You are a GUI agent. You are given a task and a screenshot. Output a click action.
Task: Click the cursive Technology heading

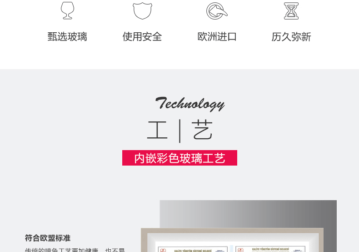coord(190,104)
